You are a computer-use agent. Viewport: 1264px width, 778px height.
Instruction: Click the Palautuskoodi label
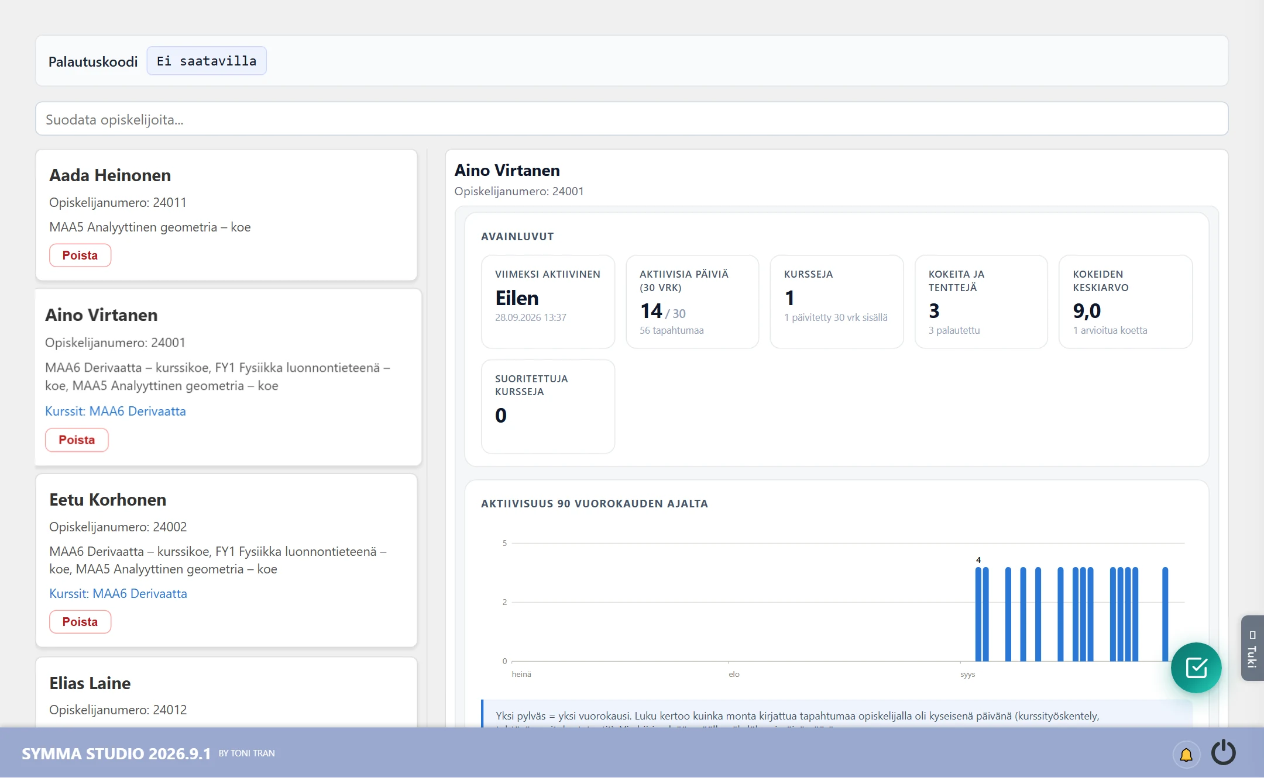(x=93, y=61)
